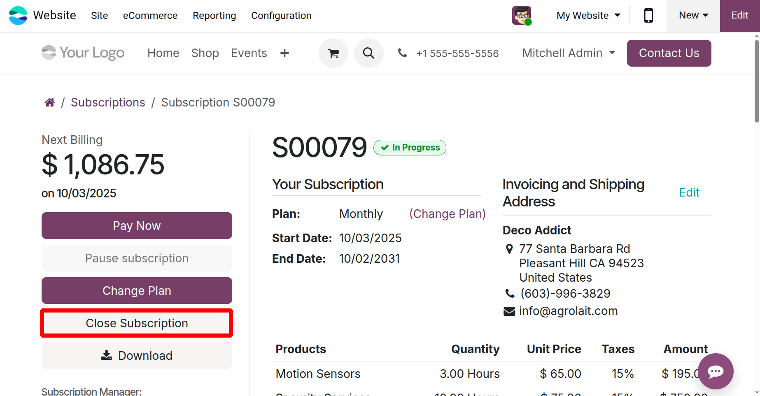
Task: Click the home breadcrumb icon
Action: click(x=50, y=102)
